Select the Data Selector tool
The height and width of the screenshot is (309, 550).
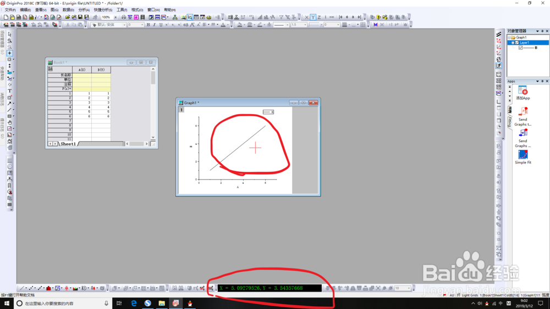point(9,66)
